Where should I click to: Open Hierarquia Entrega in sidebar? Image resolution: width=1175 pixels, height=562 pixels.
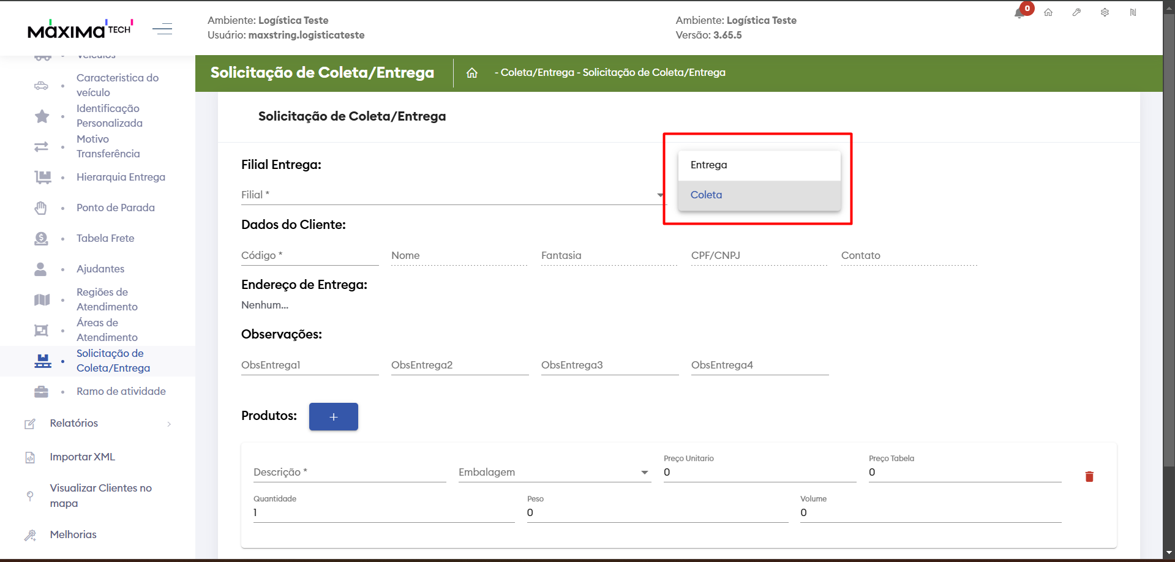pos(121,177)
